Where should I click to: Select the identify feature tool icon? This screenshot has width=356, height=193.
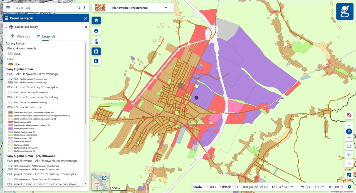(x=96, y=41)
